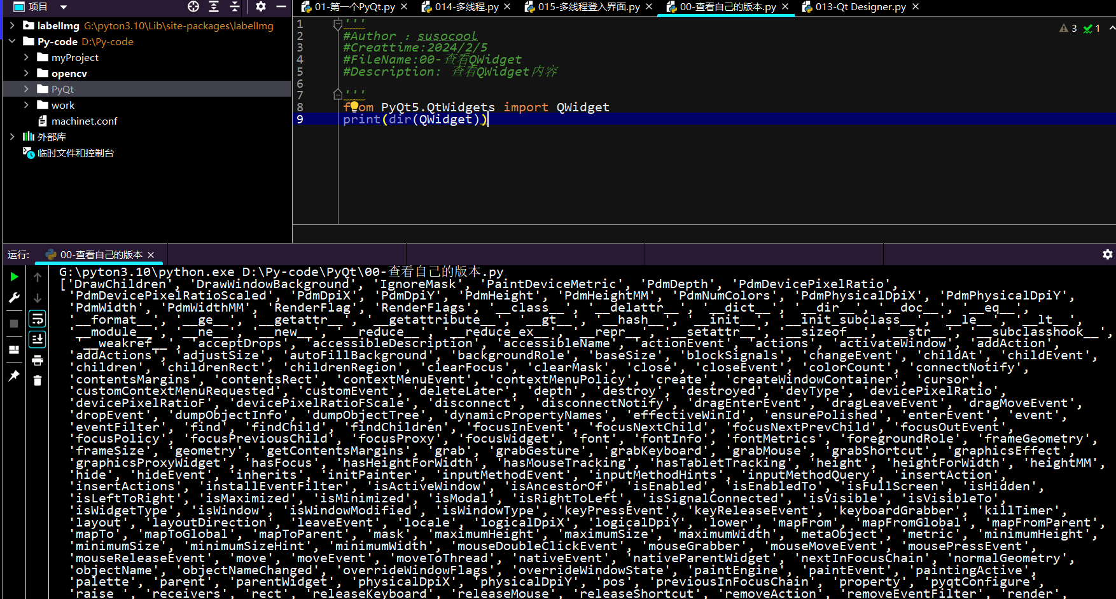The image size is (1116, 599).
Task: Expand the PyQt folder
Action: 26,89
